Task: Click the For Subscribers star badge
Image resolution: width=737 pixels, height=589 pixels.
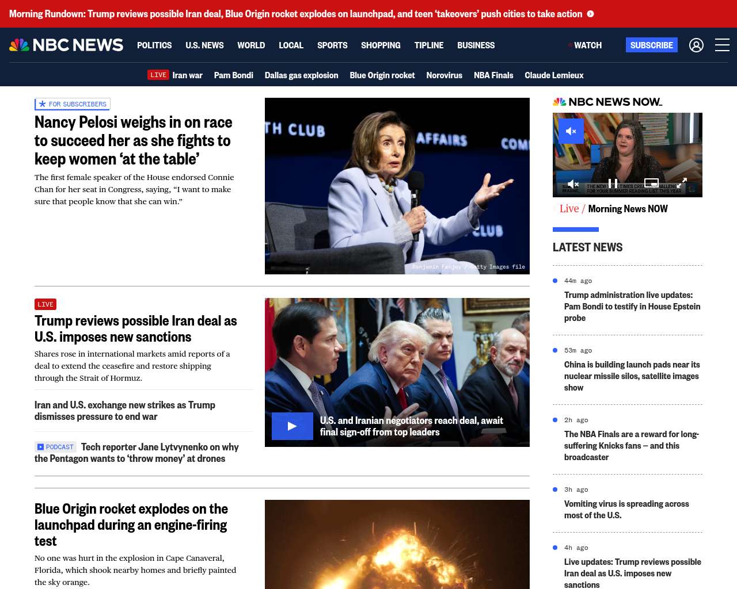Action: [x=72, y=104]
